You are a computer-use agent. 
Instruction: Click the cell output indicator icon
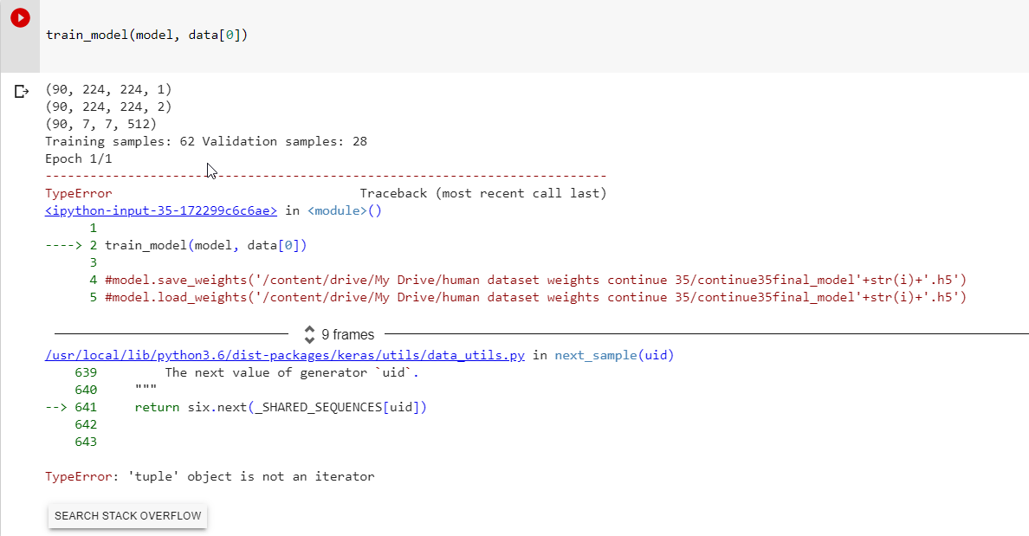pyautogui.click(x=20, y=90)
